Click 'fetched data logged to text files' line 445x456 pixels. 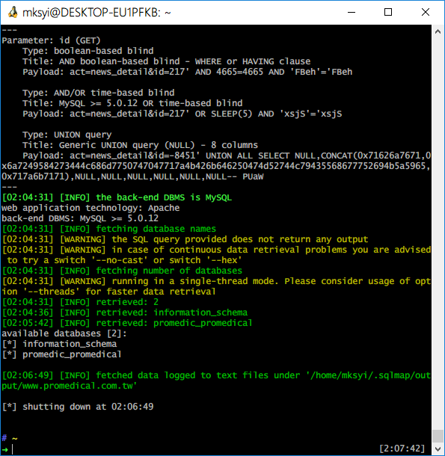216,375
